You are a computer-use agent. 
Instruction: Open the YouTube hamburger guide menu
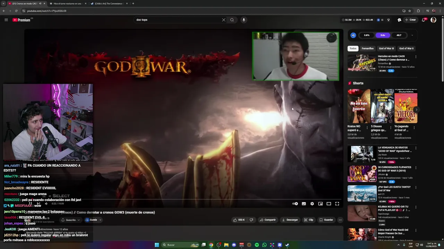6,20
